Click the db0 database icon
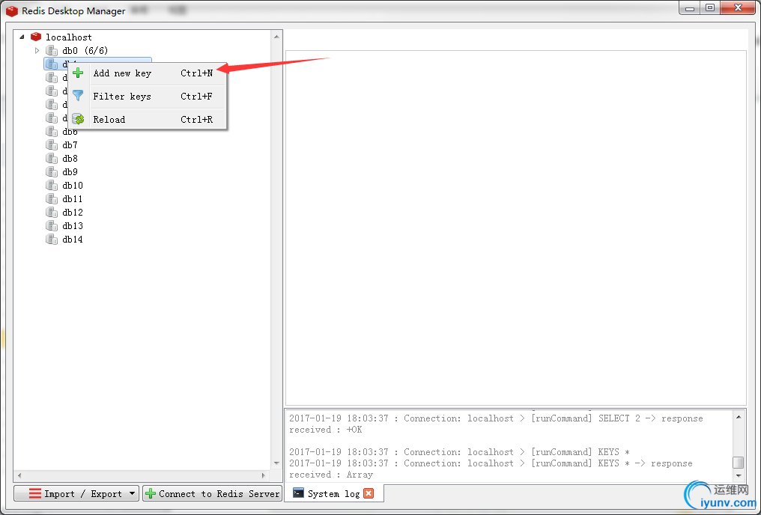Viewport: 761px width, 515px height. coord(52,50)
